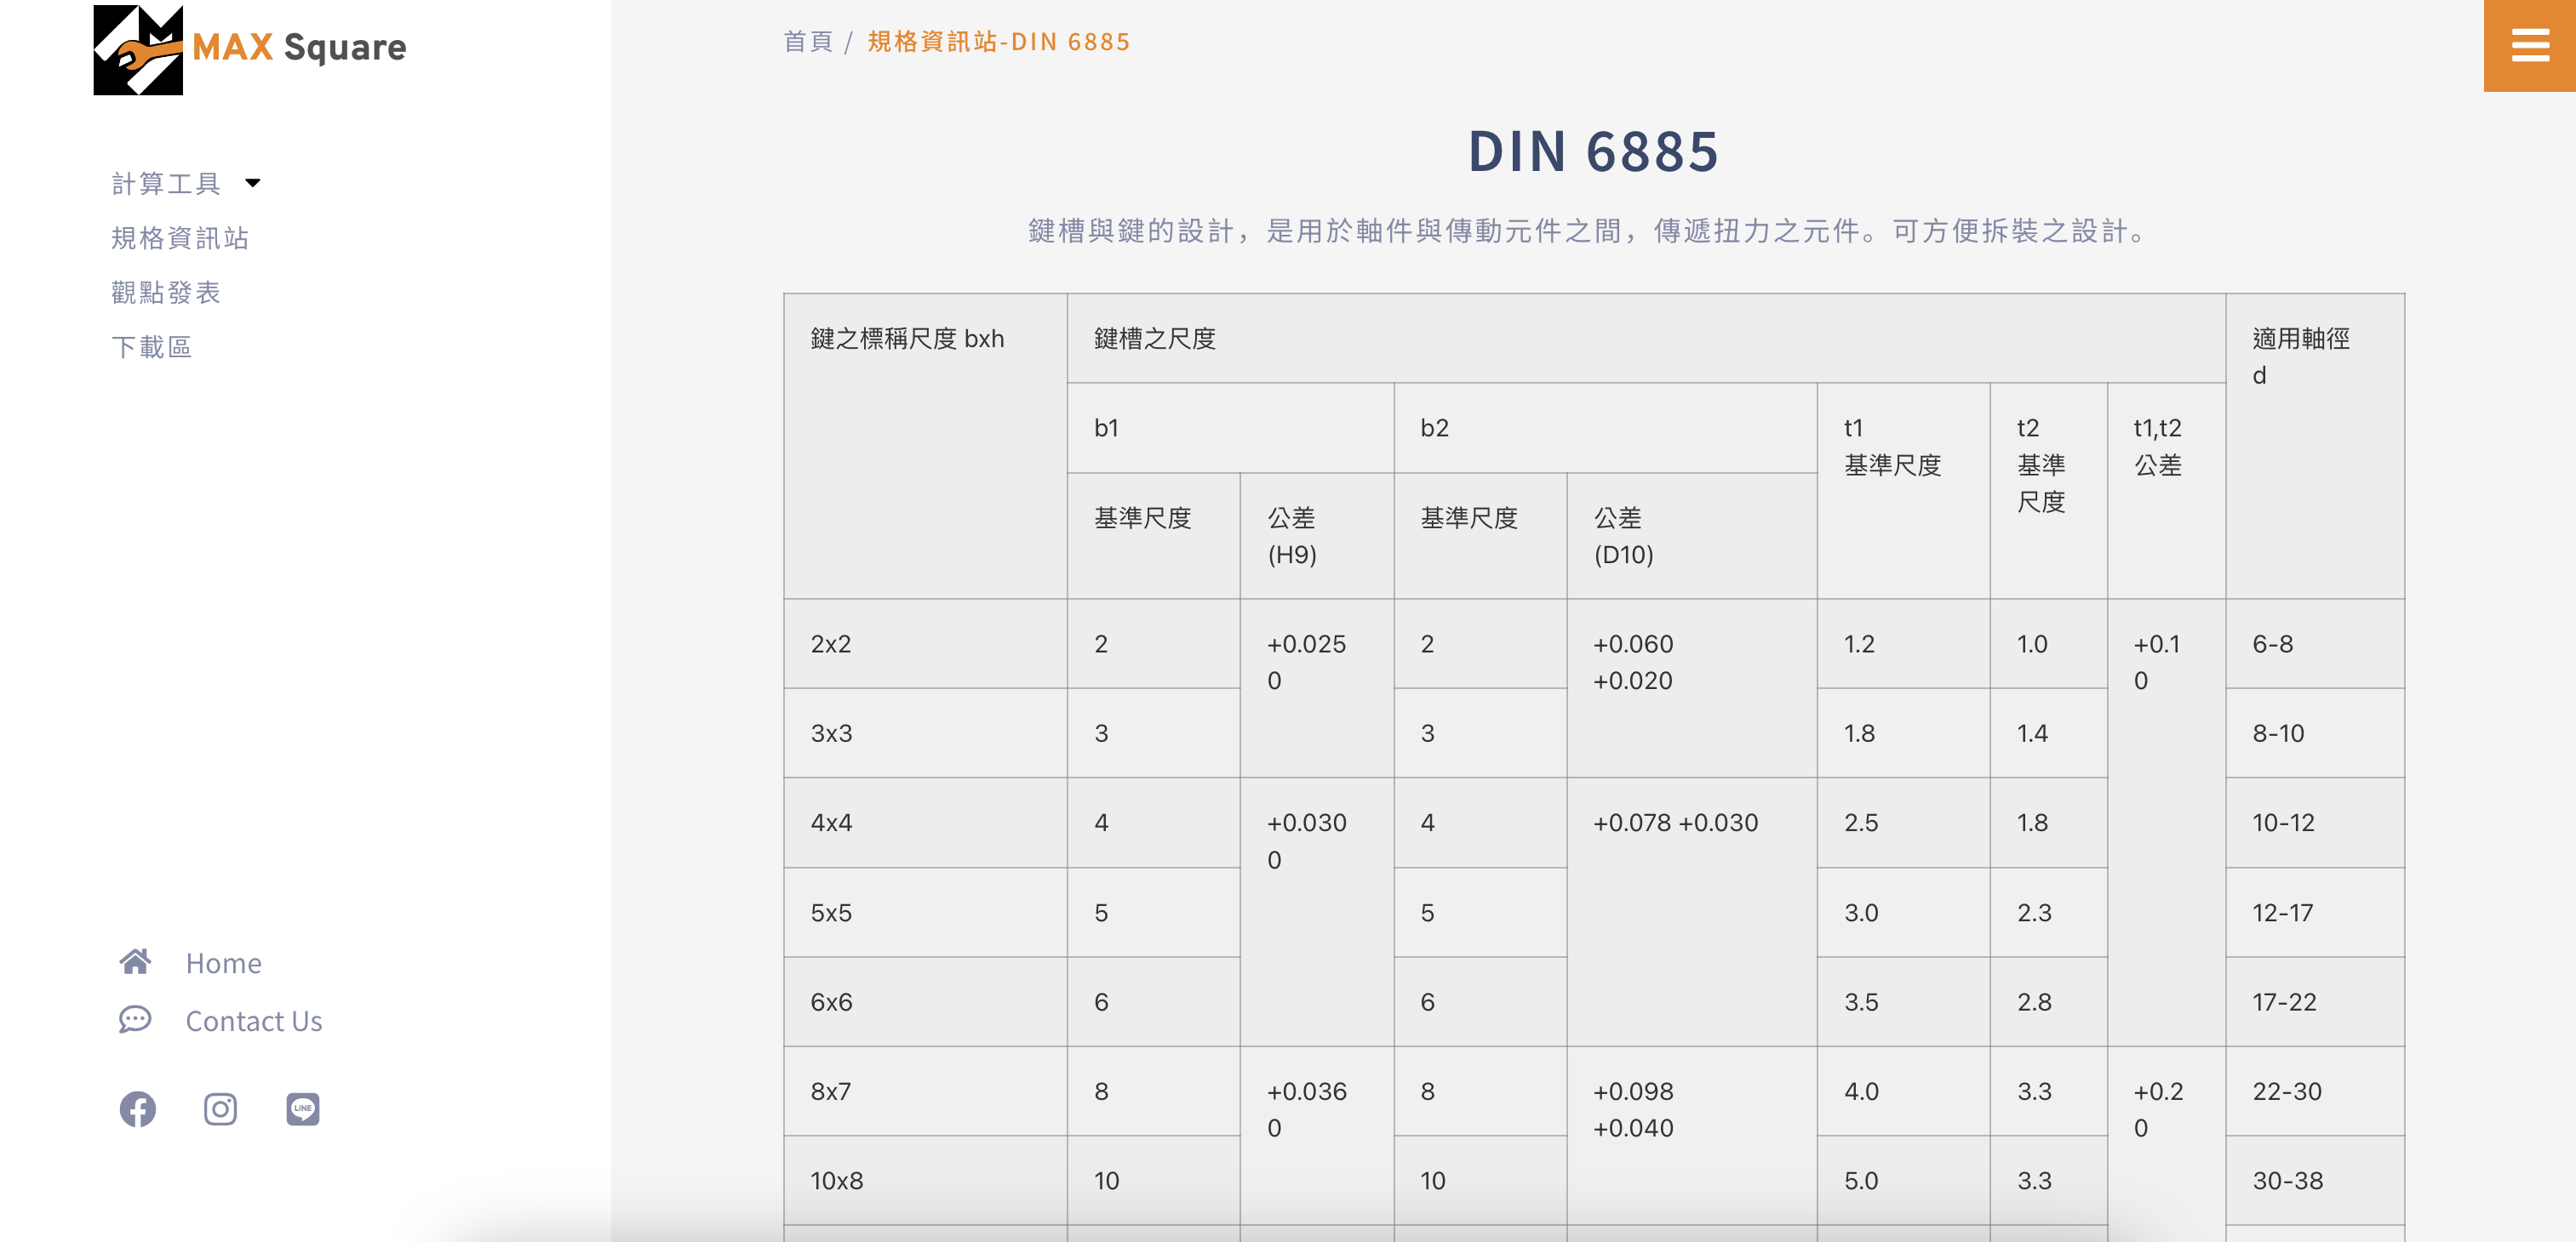Click t2 value 2.8 cell
2576x1242 pixels.
click(2048, 1001)
